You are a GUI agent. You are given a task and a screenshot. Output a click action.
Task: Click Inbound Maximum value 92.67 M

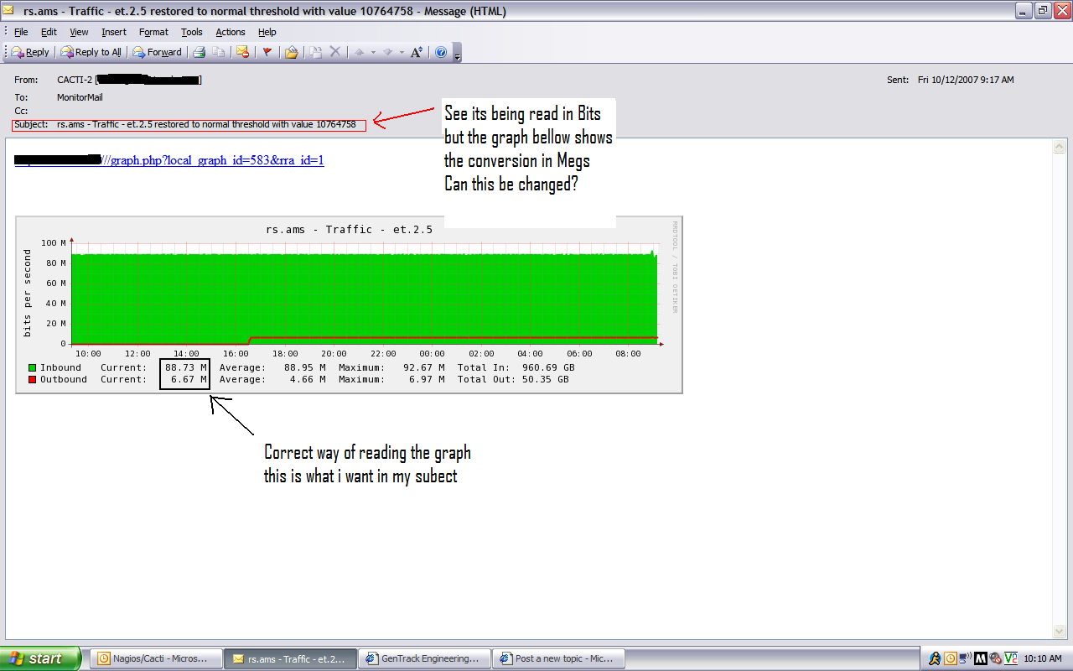point(424,367)
